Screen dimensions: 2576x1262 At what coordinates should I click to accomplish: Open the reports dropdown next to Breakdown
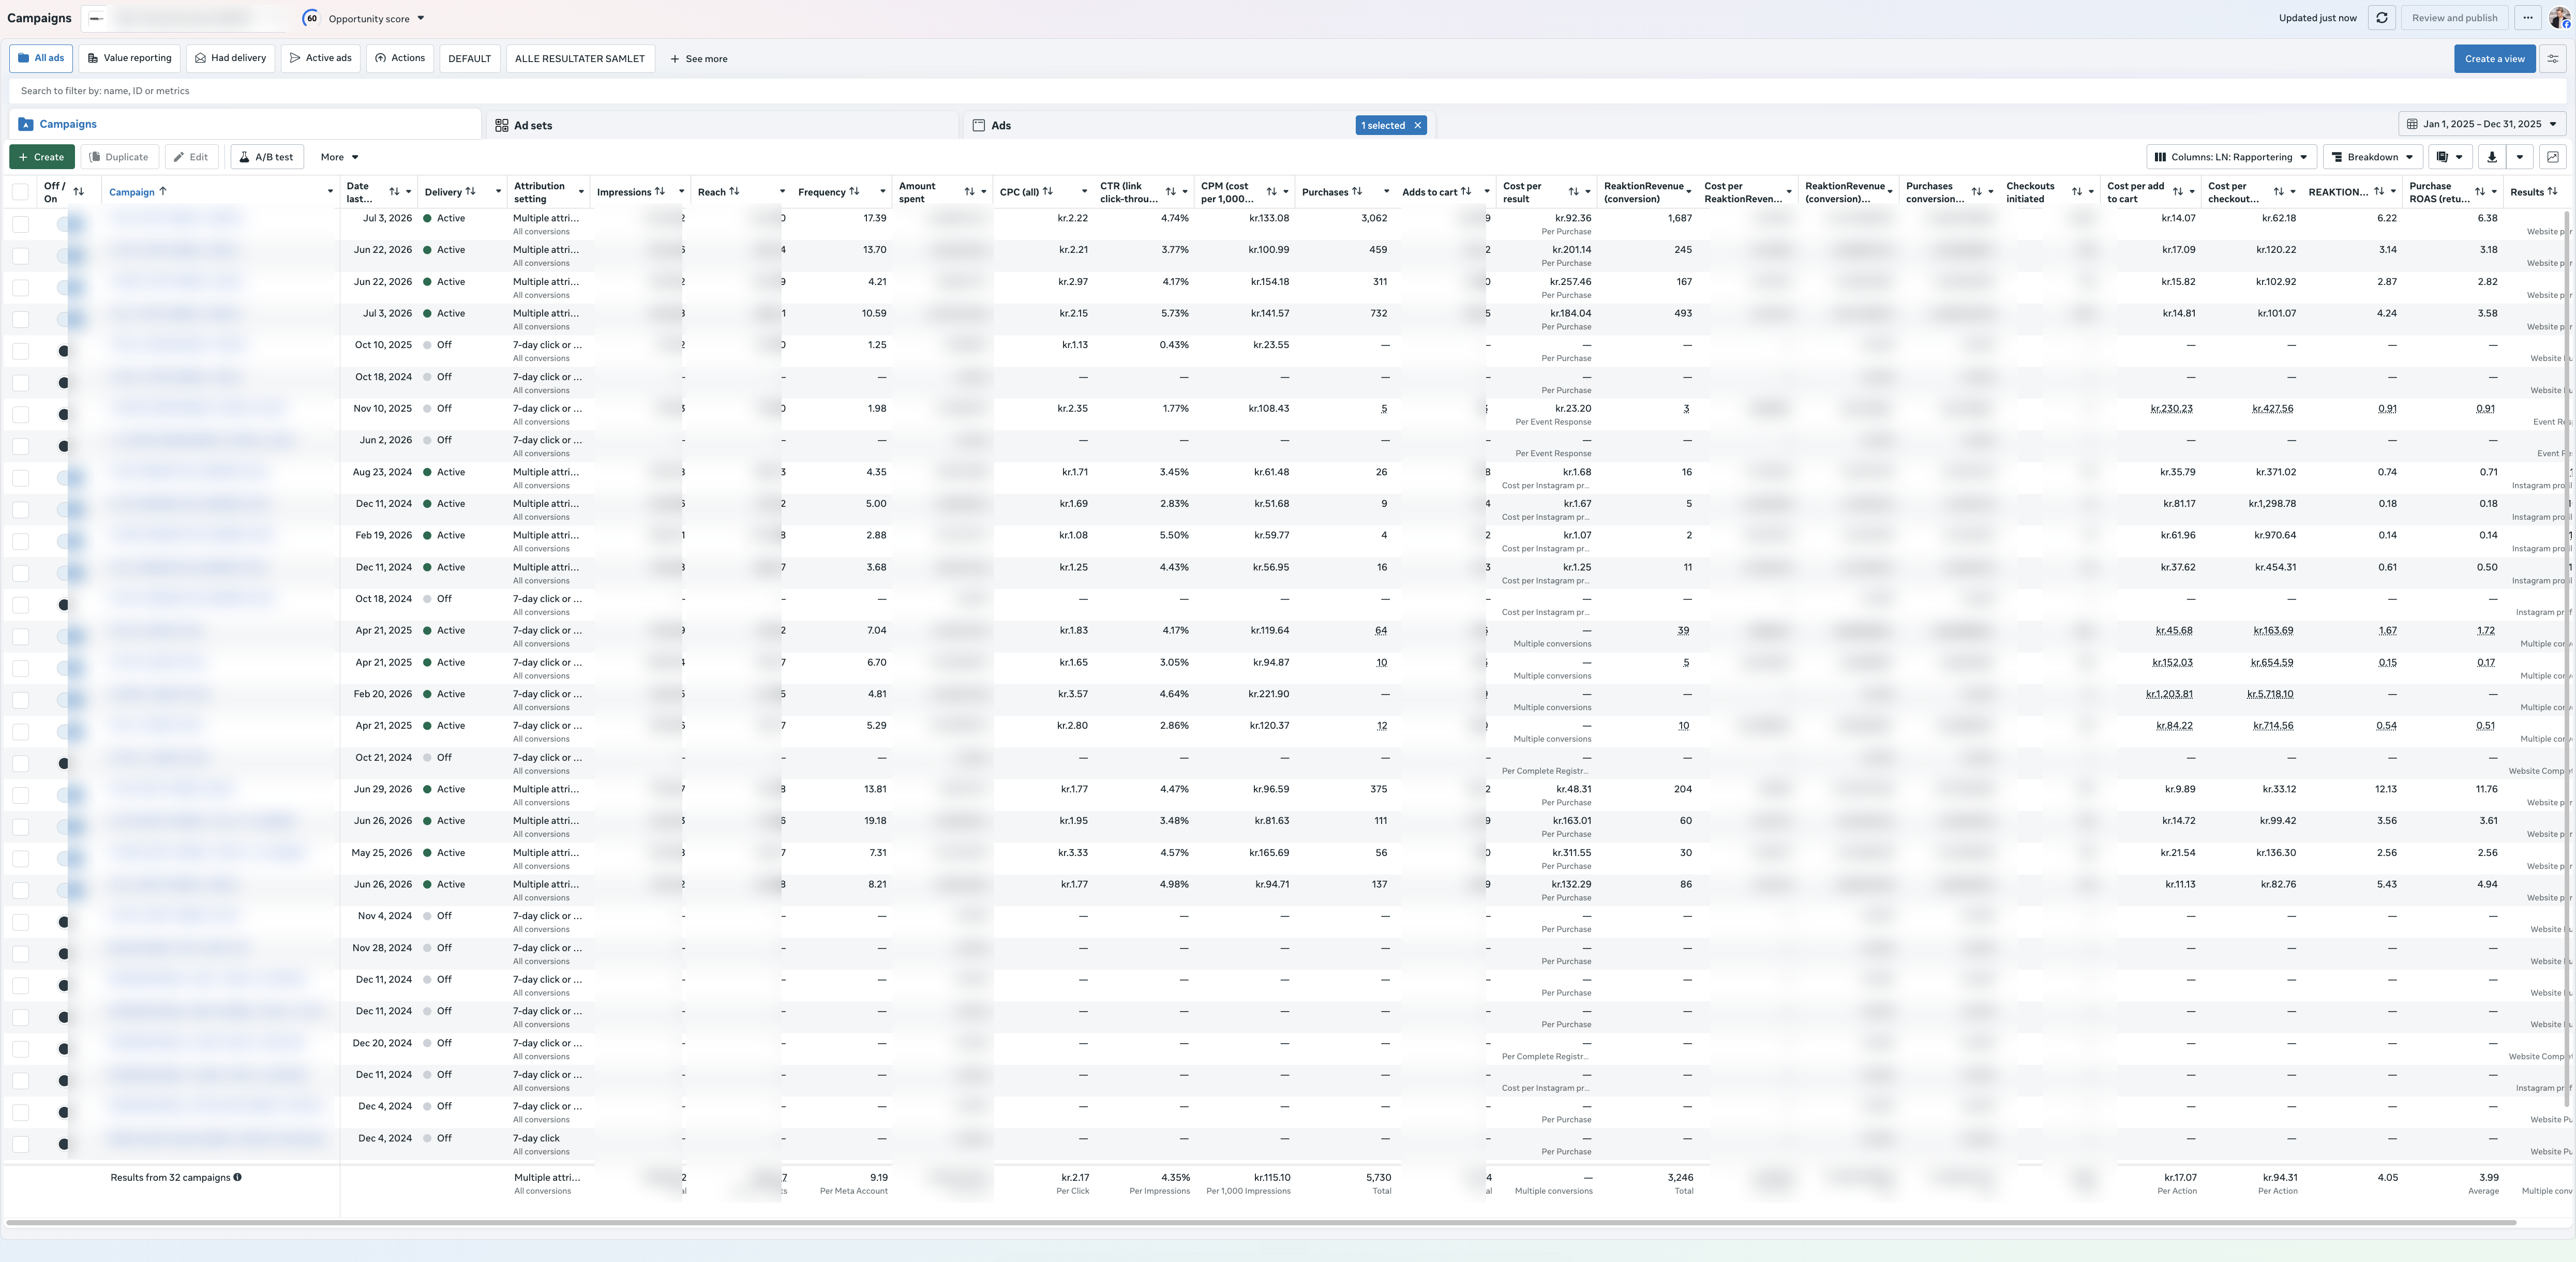coord(2450,157)
